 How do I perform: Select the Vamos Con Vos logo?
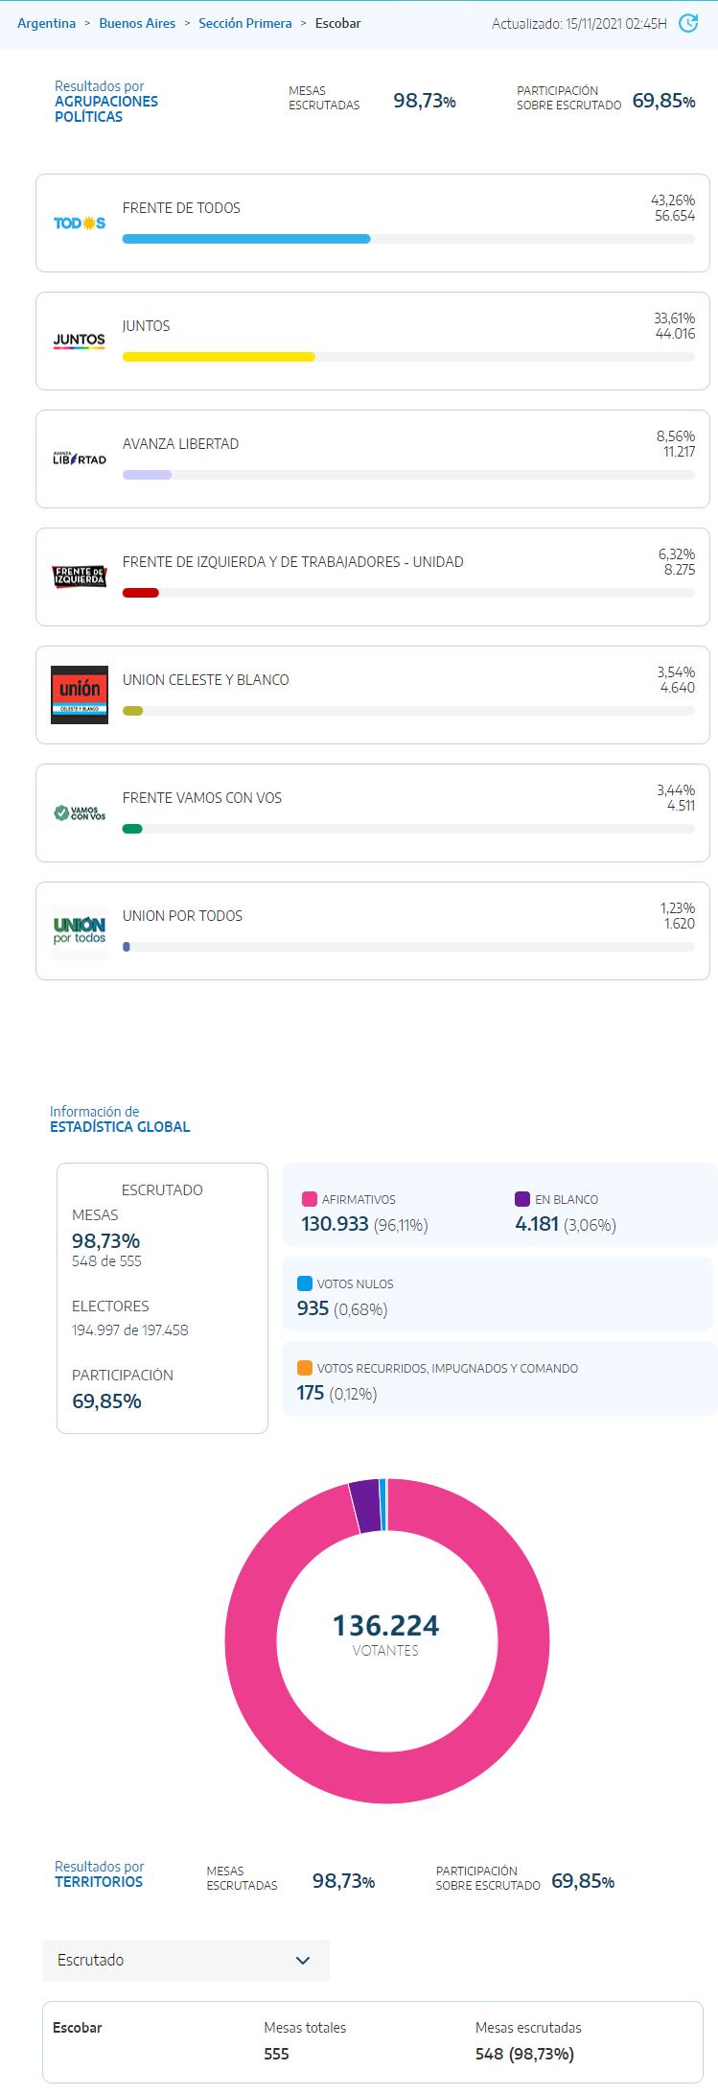pyautogui.click(x=81, y=812)
